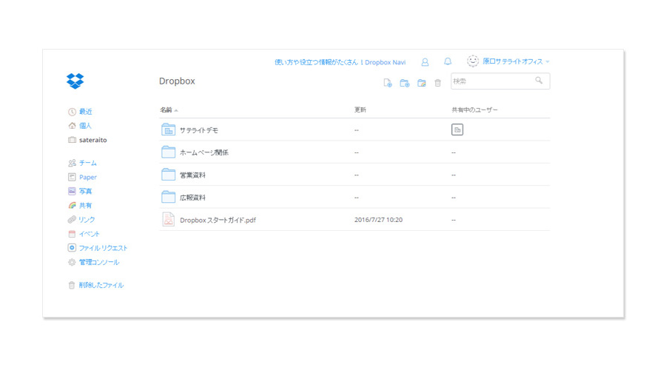Click the new shared folder toolbar icon

(x=421, y=84)
